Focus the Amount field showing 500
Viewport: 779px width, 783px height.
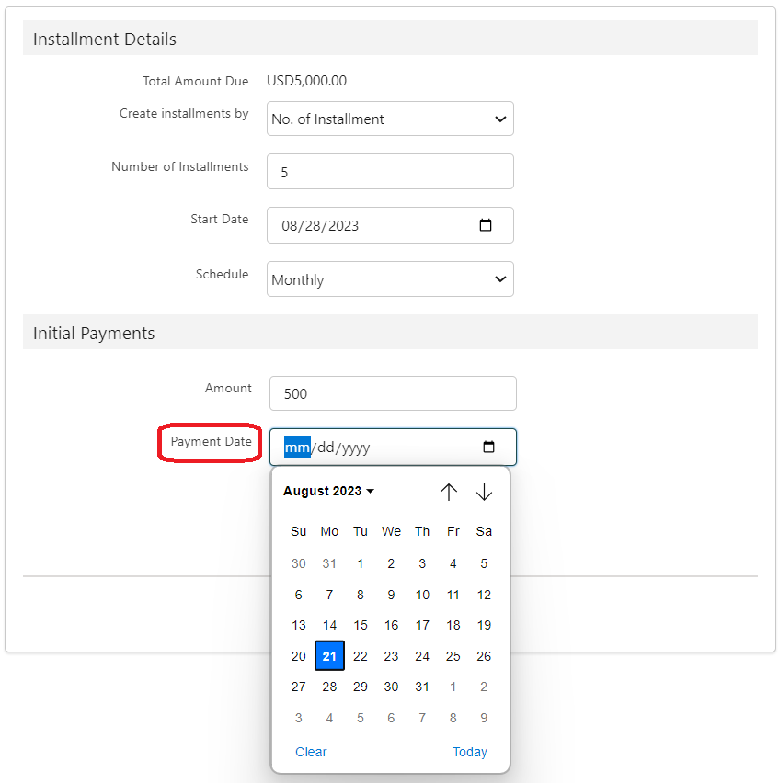pyautogui.click(x=393, y=393)
